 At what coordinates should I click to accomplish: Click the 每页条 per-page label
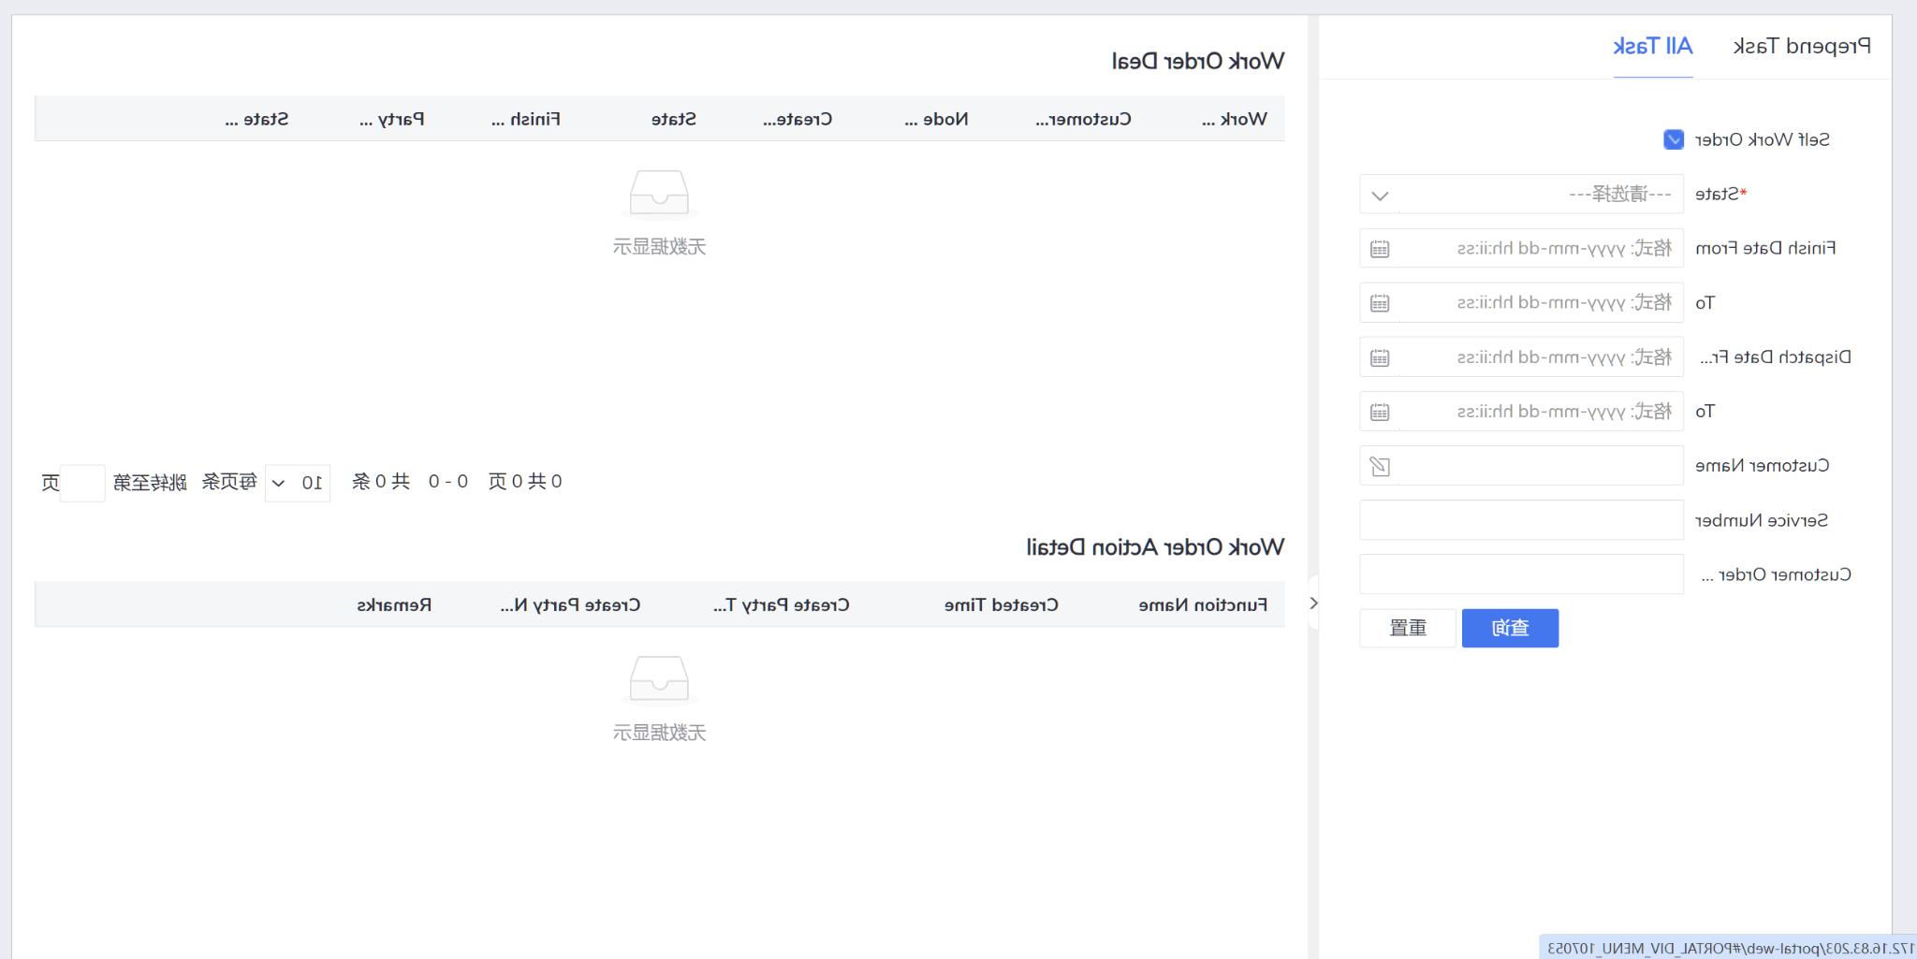pyautogui.click(x=229, y=482)
